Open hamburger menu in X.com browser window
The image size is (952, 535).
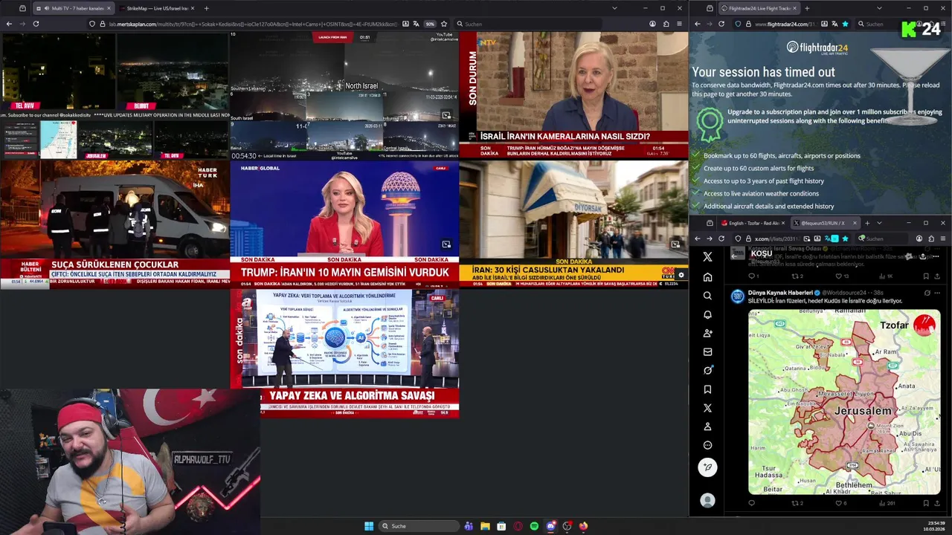pos(943,239)
